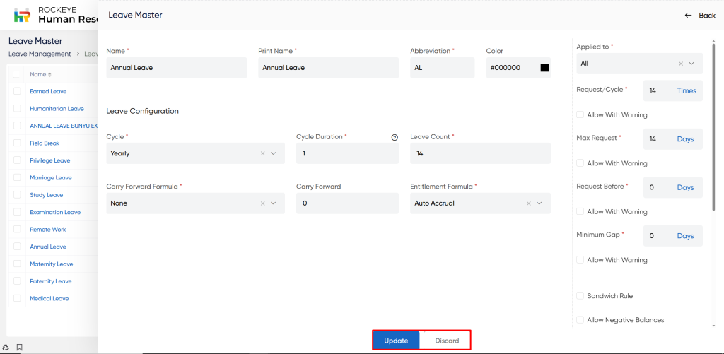Open the black color swatch picker
This screenshot has height=354, width=724.
544,68
